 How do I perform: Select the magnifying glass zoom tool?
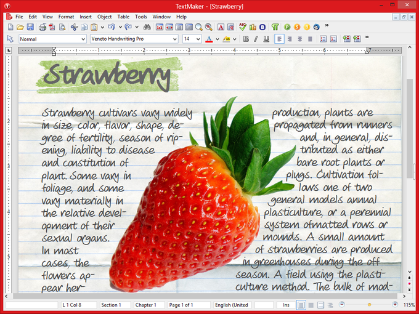click(x=198, y=27)
